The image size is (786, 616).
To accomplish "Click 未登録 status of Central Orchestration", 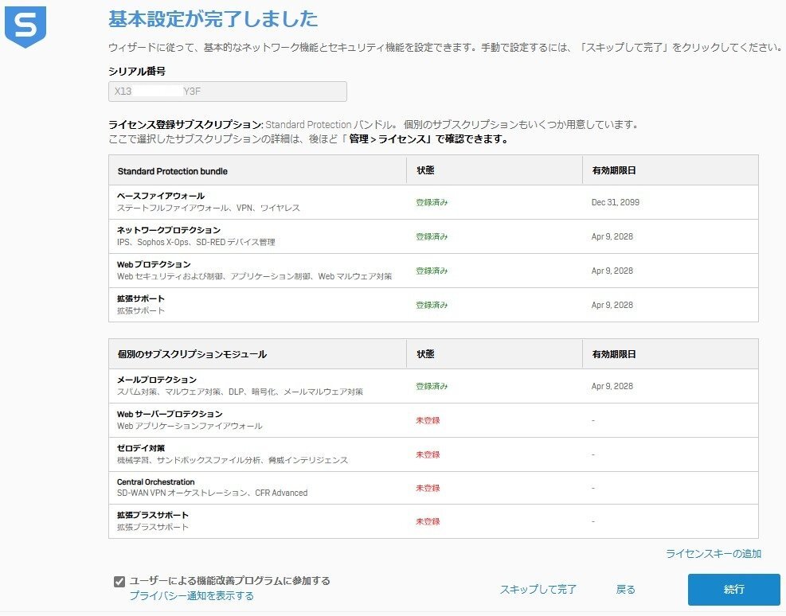I will pos(428,489).
